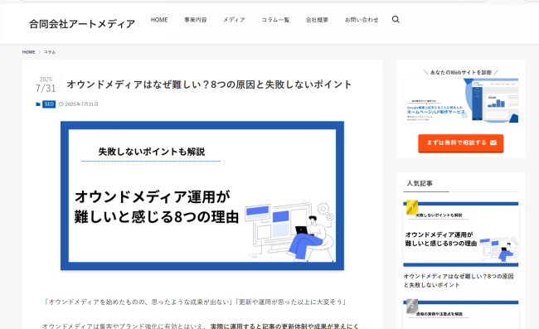Open the 事業内容 menu item
This screenshot has width=539, height=329.
point(195,20)
